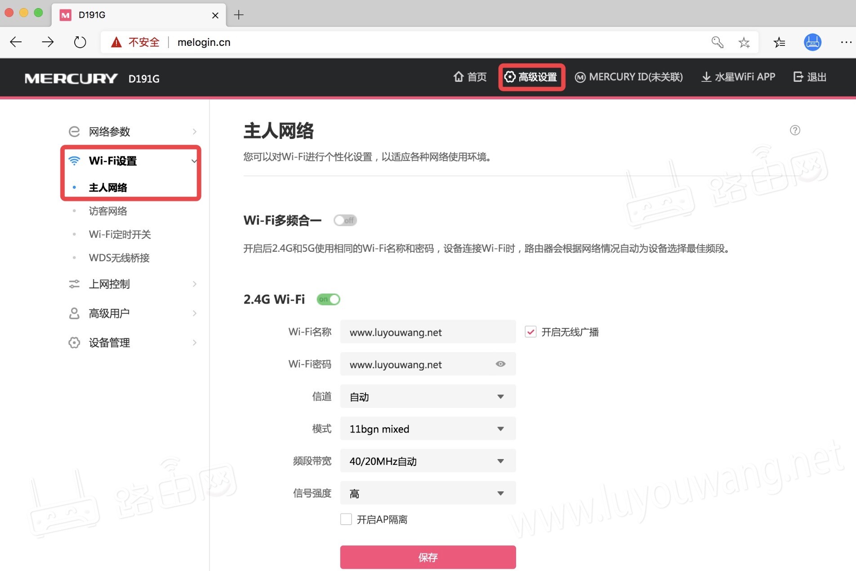Click the advanced user person icon
This screenshot has height=571, width=856.
(x=74, y=313)
